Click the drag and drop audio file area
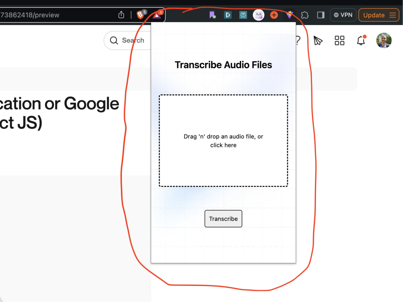 pos(223,141)
